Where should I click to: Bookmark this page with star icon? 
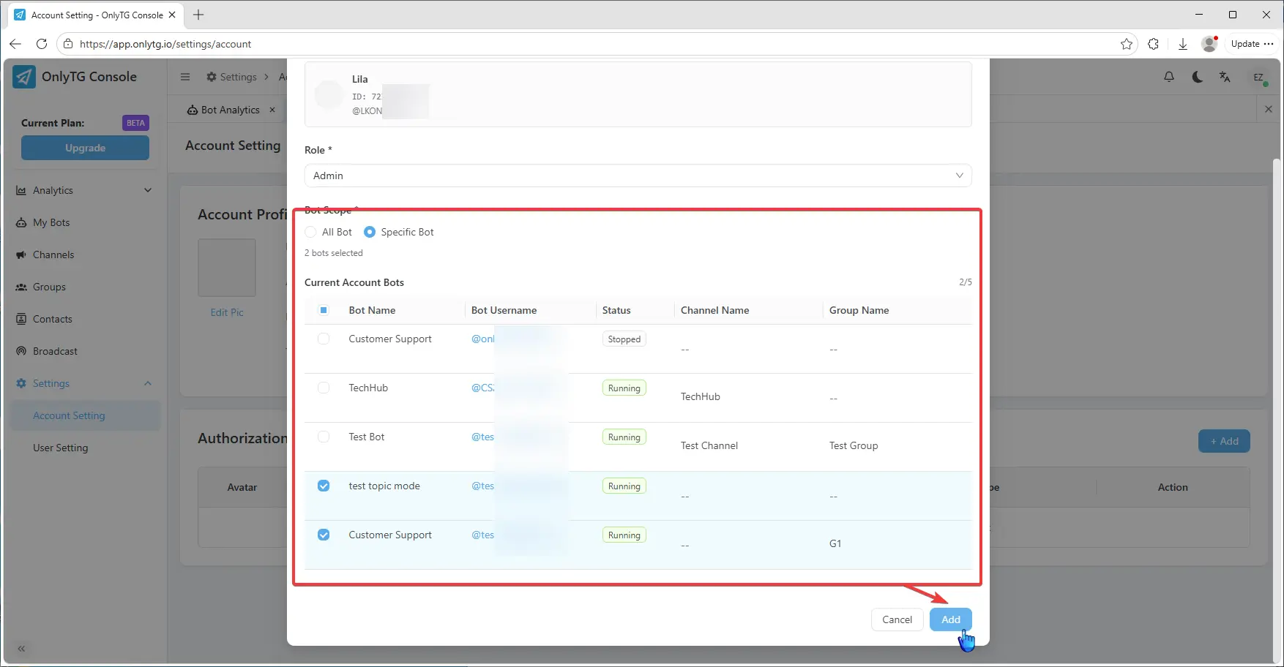pos(1126,44)
